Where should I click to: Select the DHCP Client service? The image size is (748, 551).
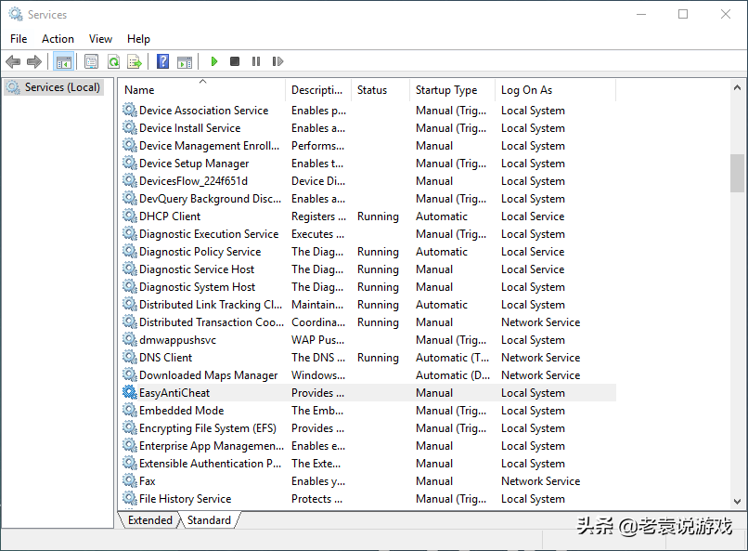[x=170, y=216]
